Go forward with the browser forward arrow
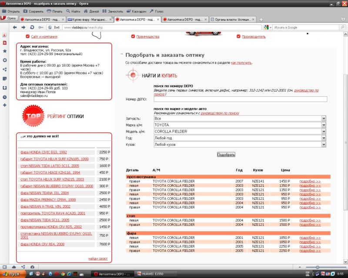 tap(23, 27)
